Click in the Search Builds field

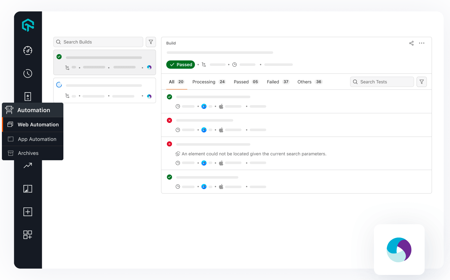pyautogui.click(x=98, y=42)
